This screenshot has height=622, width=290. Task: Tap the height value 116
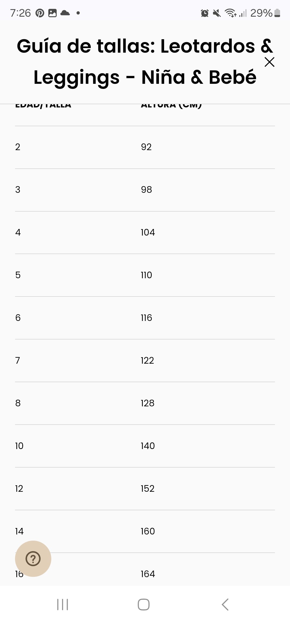point(146,318)
